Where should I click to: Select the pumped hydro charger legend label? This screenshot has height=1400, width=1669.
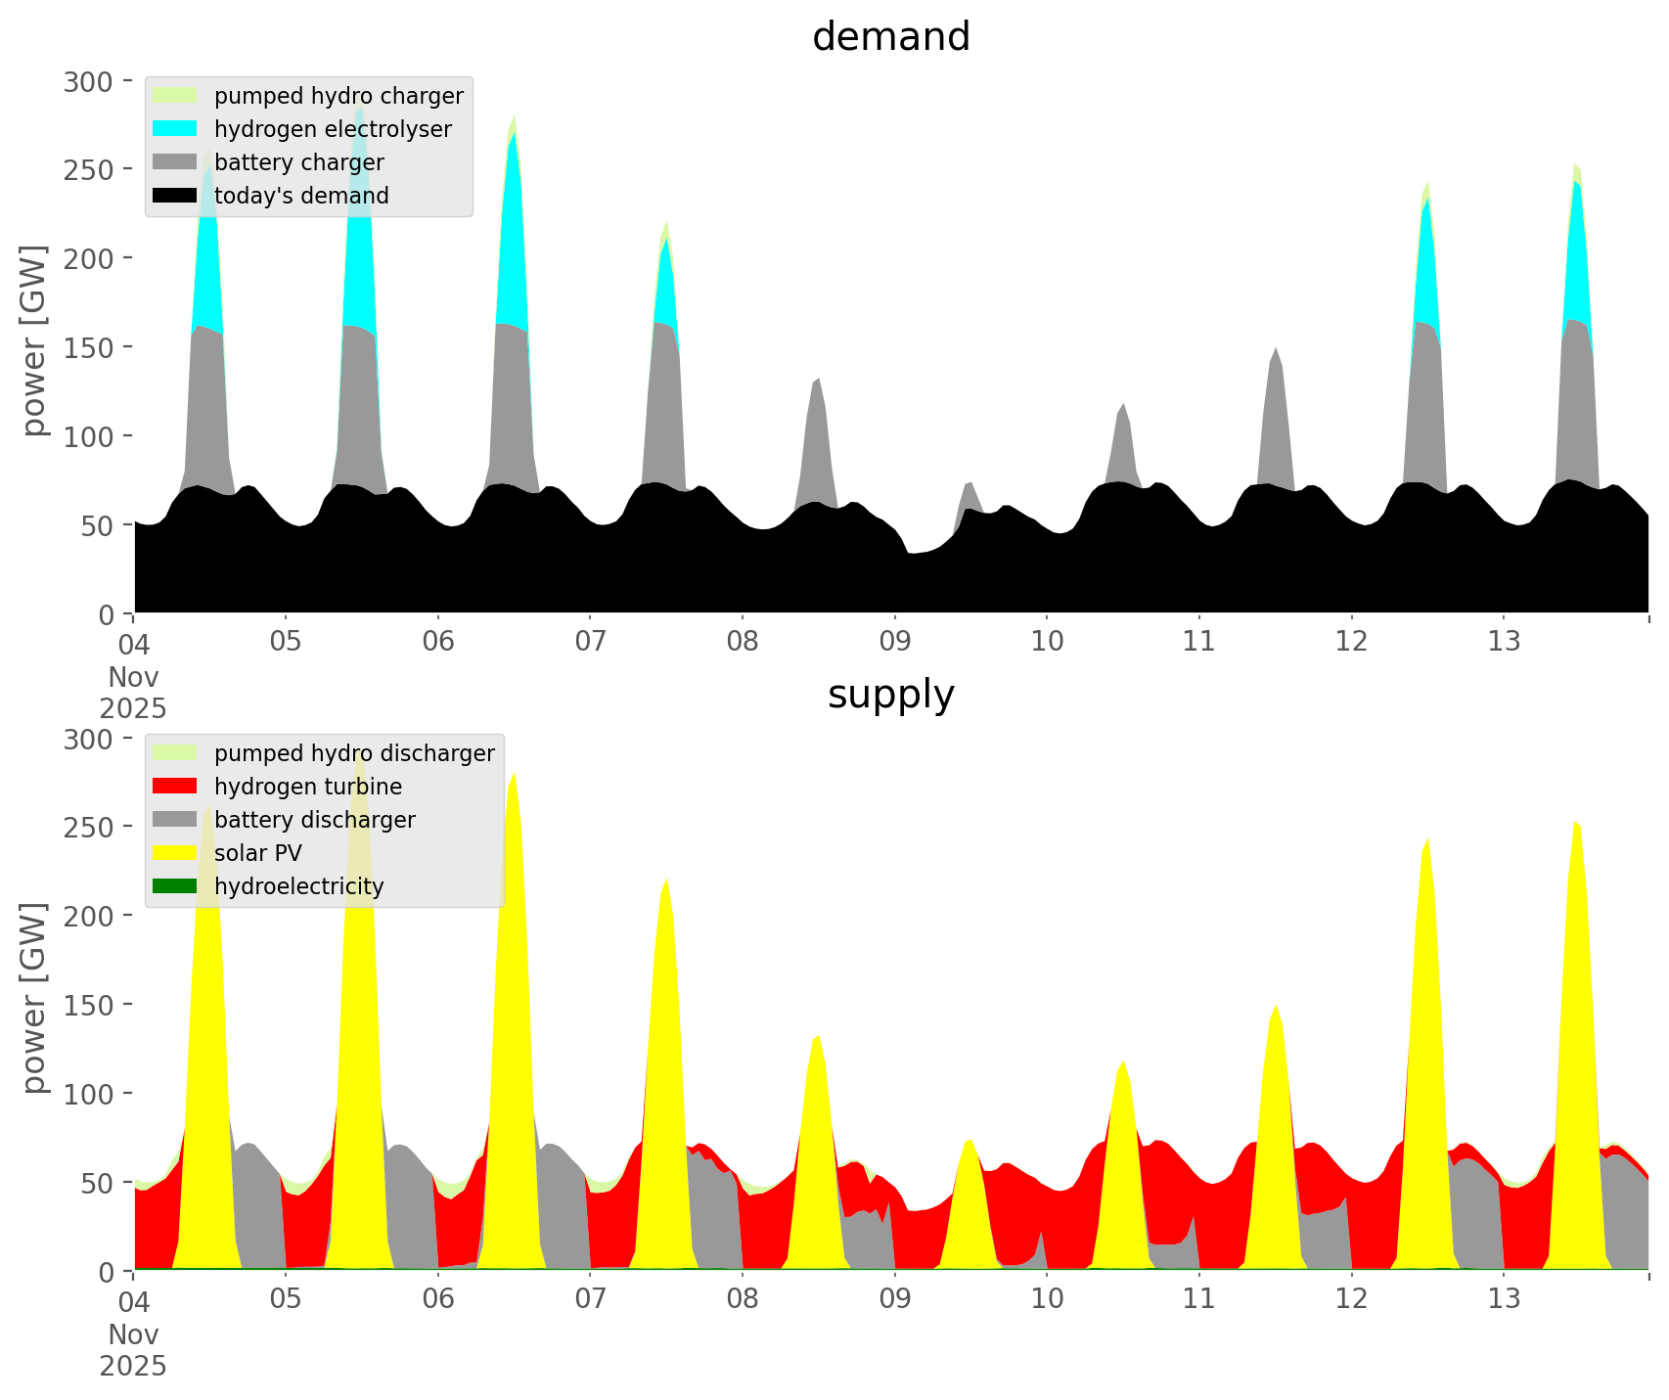(338, 96)
